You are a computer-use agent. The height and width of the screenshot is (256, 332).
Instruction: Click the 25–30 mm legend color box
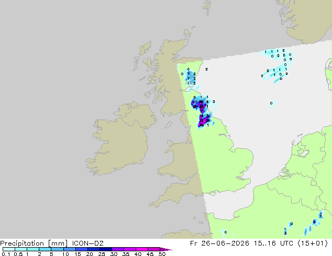106,249
